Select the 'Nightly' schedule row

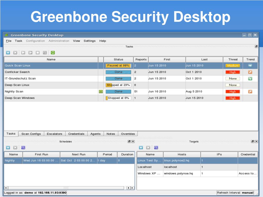(69, 161)
